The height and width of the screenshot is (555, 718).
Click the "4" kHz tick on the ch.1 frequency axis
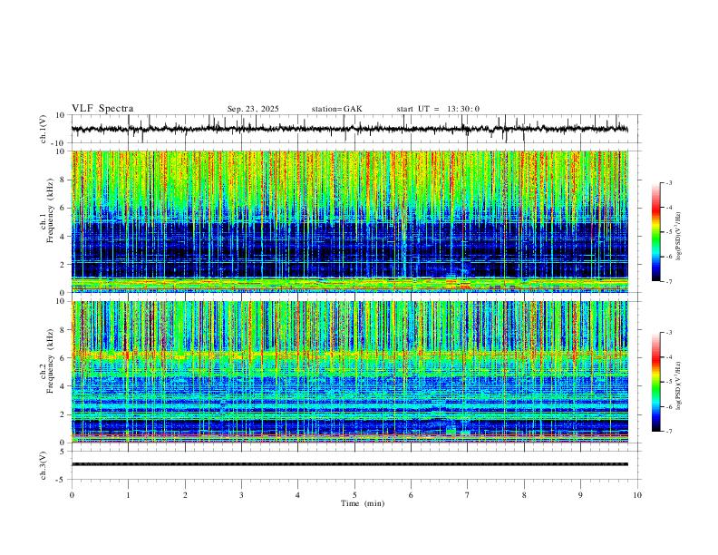click(63, 237)
